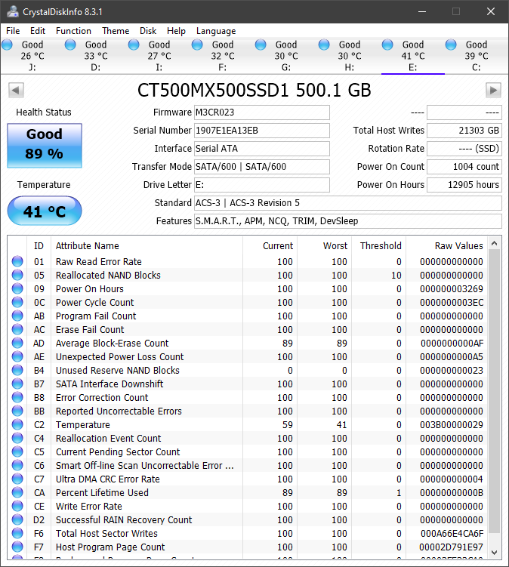
Task: Click the 41 °C temperature button
Action: coord(45,211)
